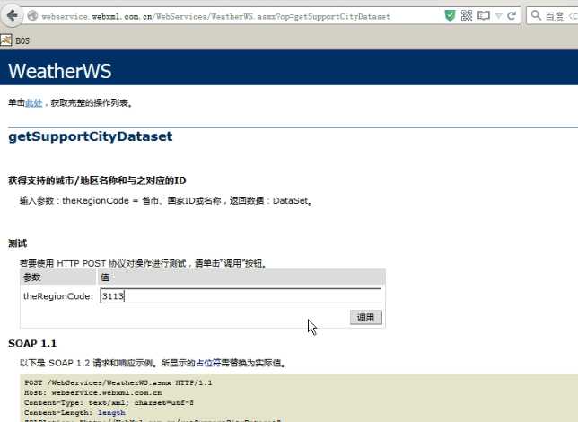Click the theRegionCode: parameter label
Screen dimensions: 578x422
[x=58, y=296]
